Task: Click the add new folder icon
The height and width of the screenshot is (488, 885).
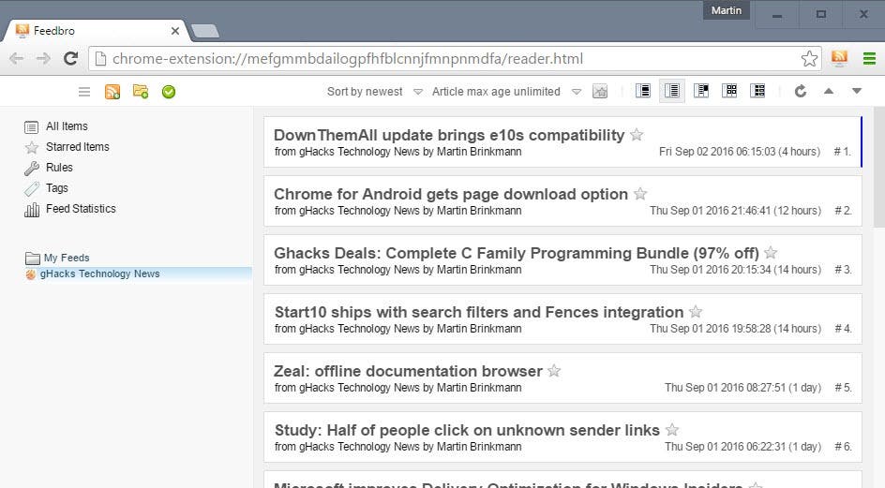Action: [x=141, y=92]
